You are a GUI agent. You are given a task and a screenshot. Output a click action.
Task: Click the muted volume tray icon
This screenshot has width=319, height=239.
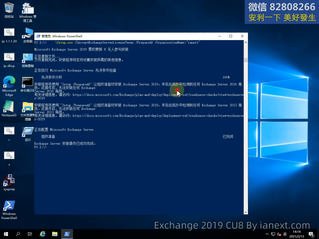pos(279,234)
